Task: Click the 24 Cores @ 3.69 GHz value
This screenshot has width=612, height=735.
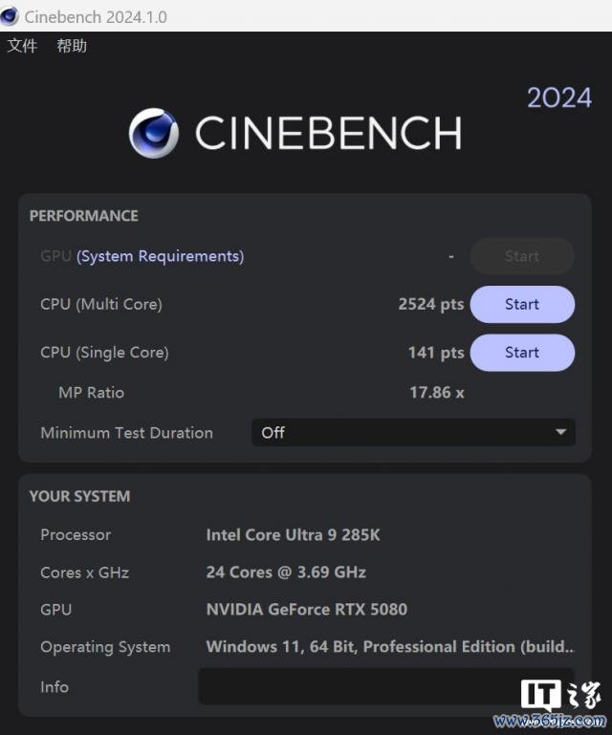Action: click(286, 573)
